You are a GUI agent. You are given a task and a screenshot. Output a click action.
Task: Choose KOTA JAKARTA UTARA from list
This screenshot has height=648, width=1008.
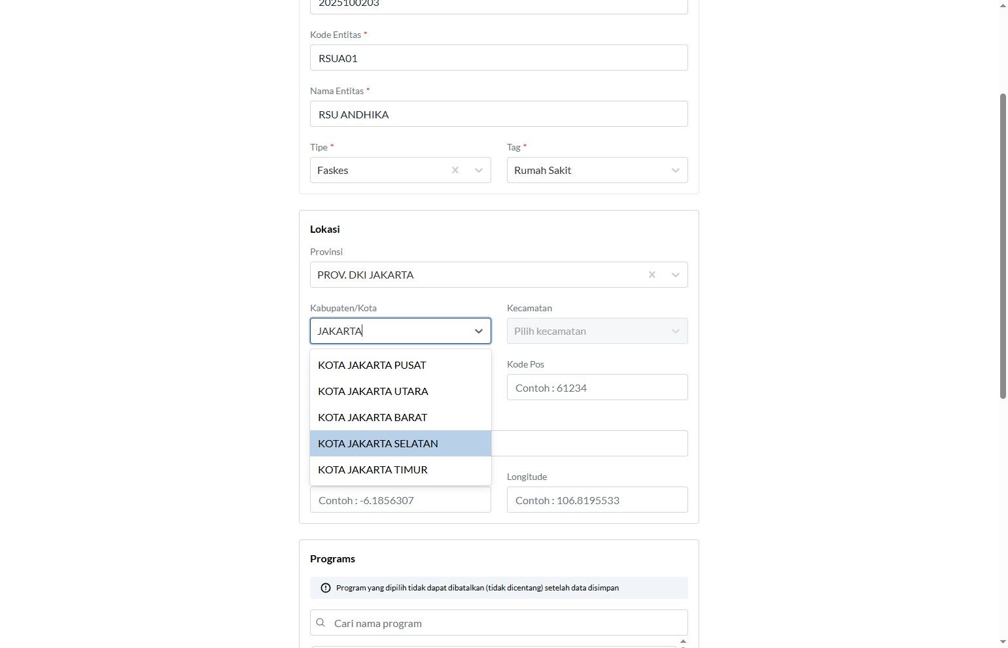tap(400, 391)
